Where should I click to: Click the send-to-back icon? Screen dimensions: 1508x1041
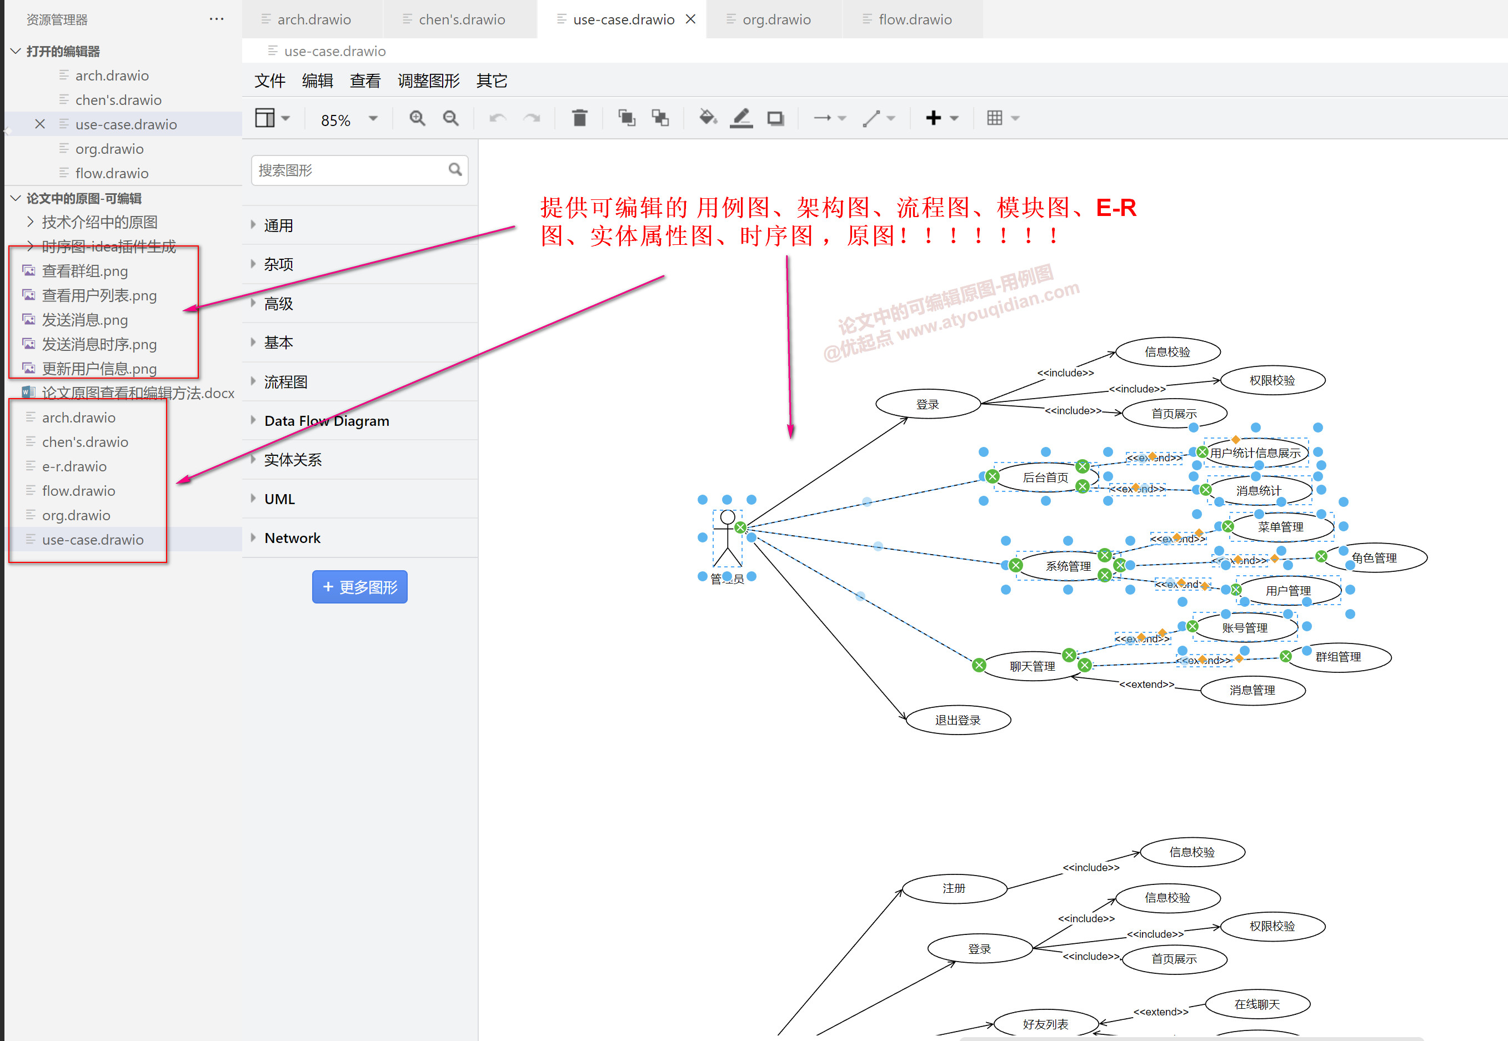[660, 118]
